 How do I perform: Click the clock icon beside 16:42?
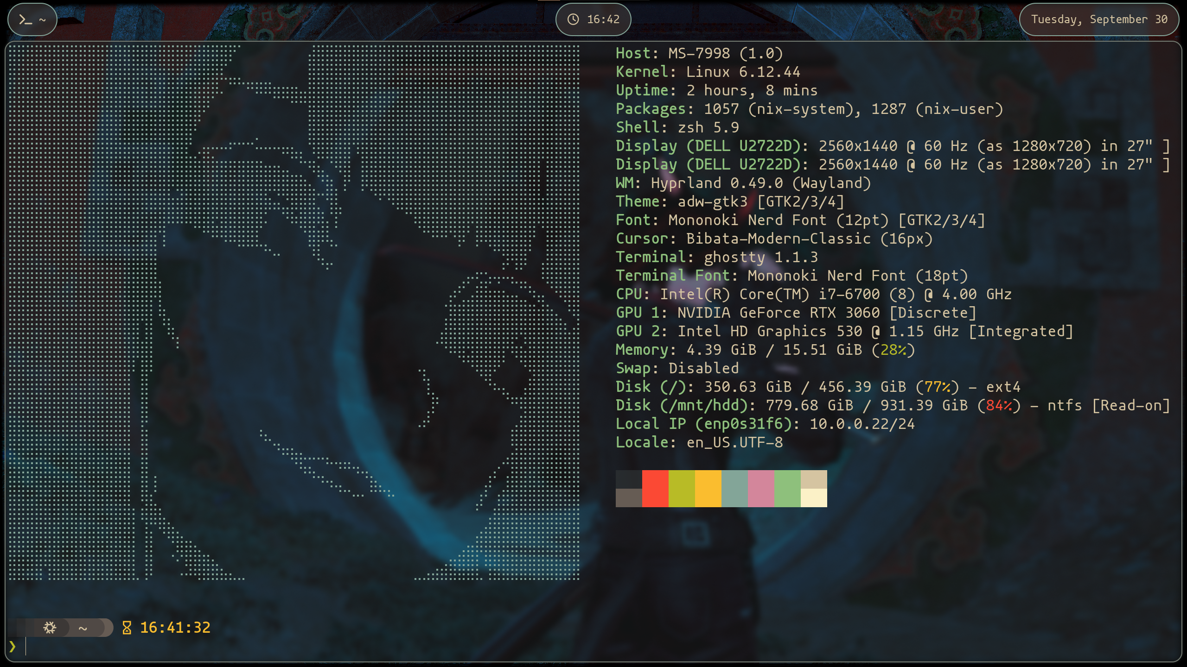click(574, 19)
